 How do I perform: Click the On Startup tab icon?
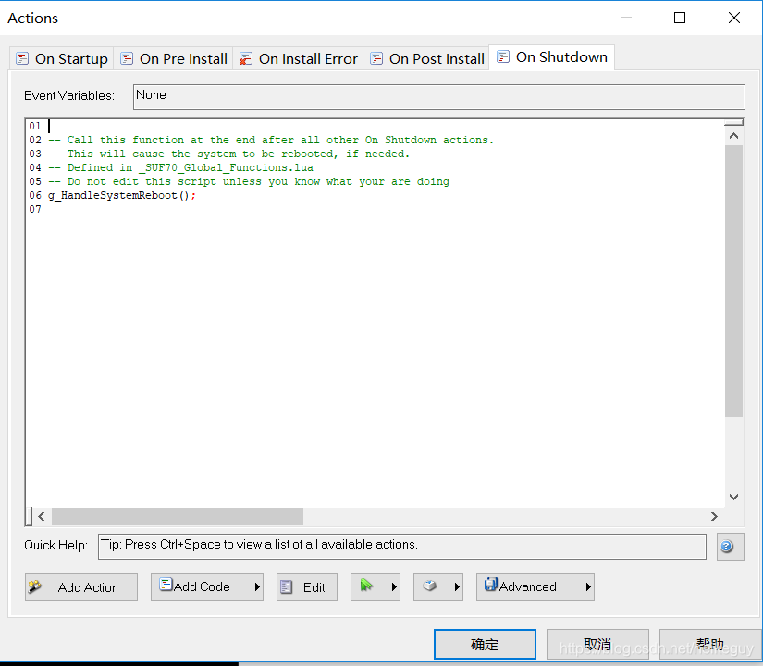22,59
